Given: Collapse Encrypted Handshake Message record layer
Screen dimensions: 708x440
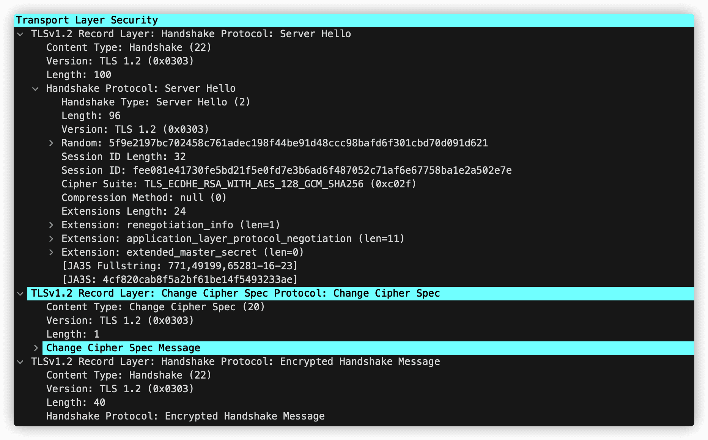Looking at the screenshot, I should pos(20,362).
